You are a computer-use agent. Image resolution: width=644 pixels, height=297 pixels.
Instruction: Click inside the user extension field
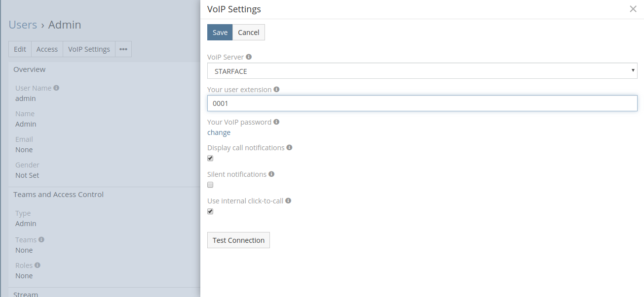click(x=422, y=103)
